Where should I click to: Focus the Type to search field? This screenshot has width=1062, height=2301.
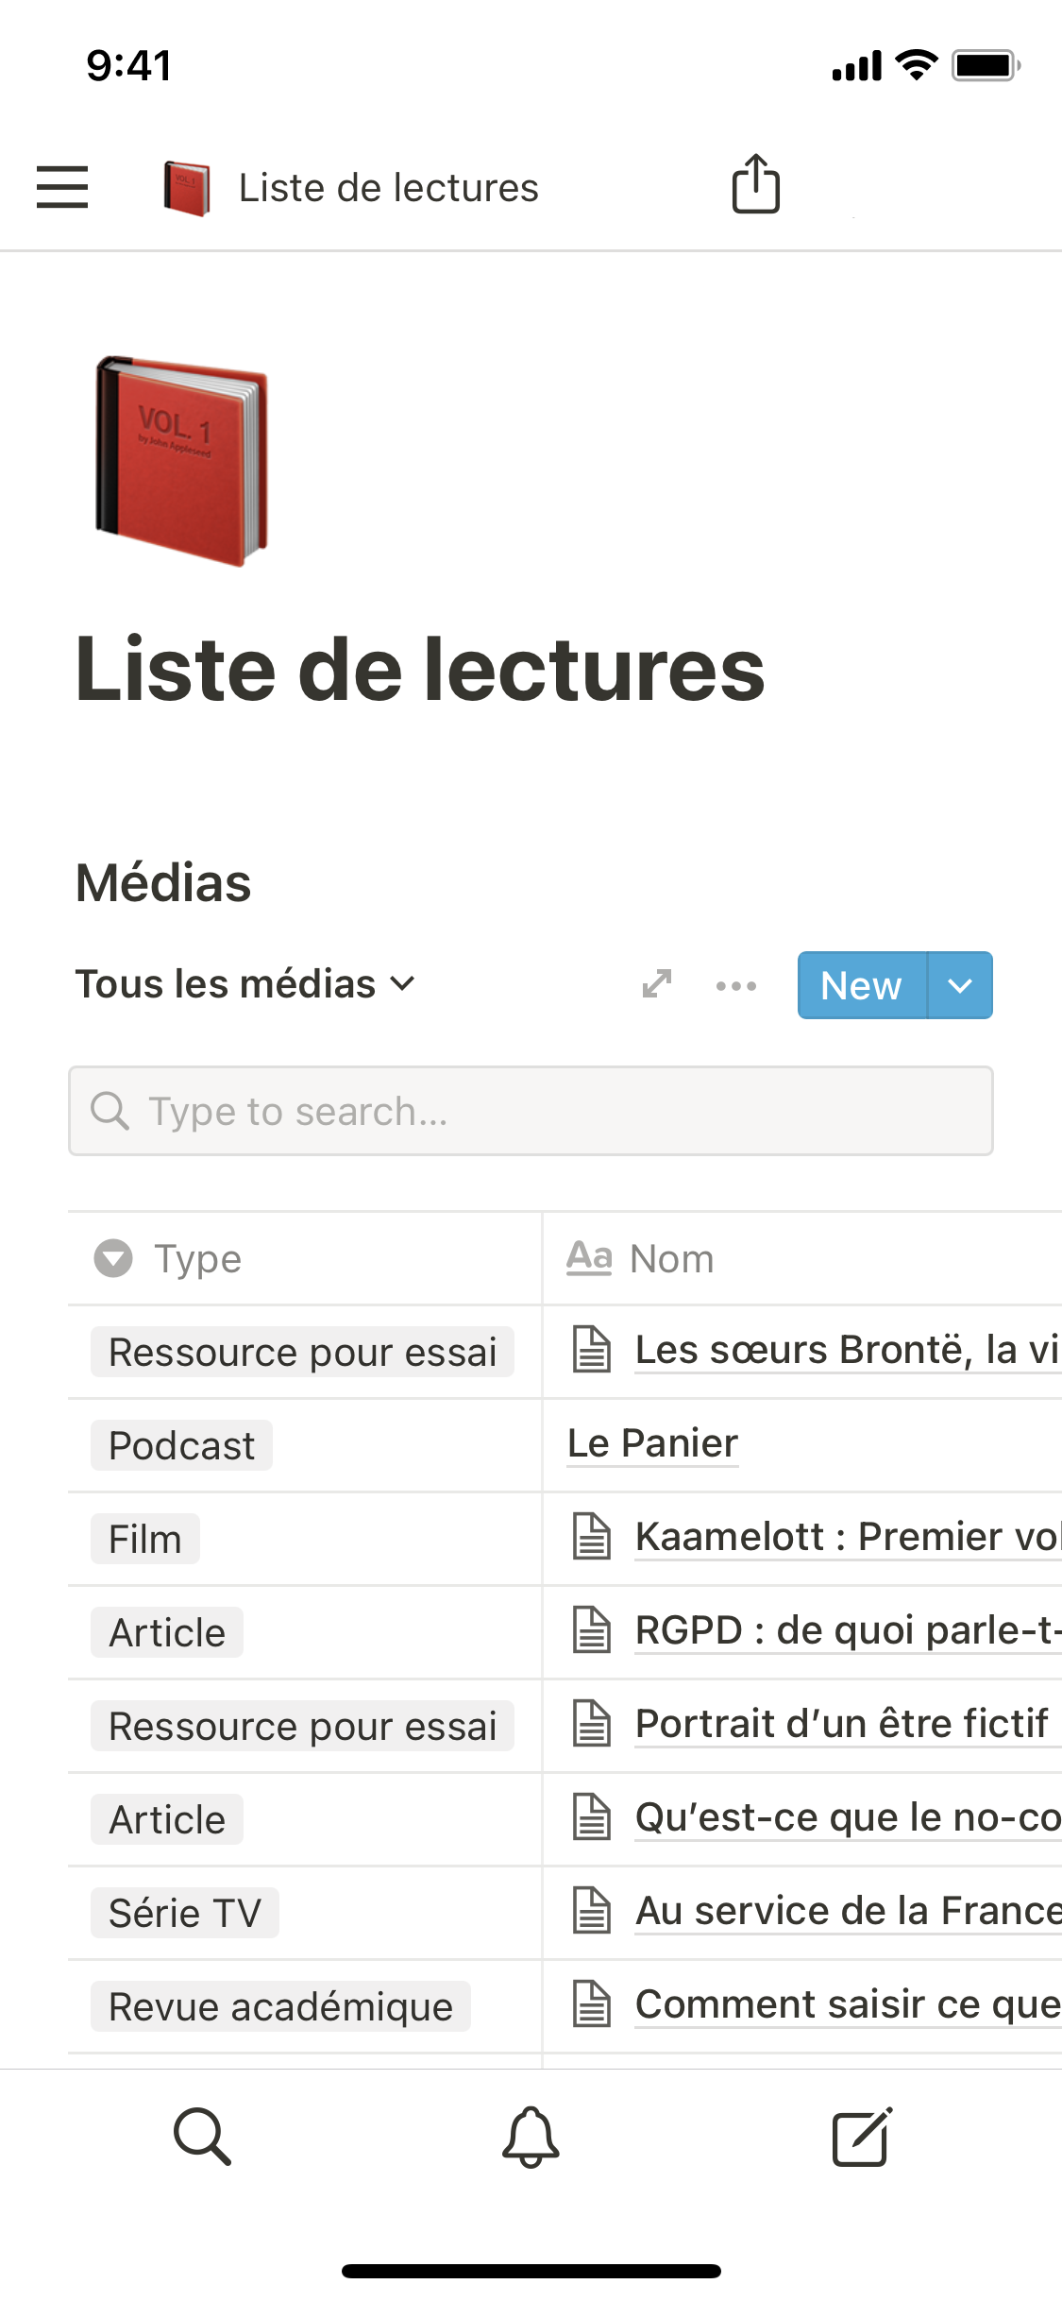tap(531, 1112)
